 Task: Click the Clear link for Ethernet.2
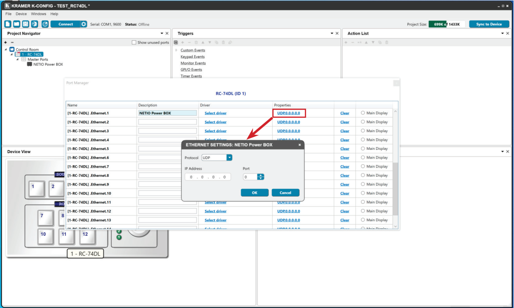344,122
